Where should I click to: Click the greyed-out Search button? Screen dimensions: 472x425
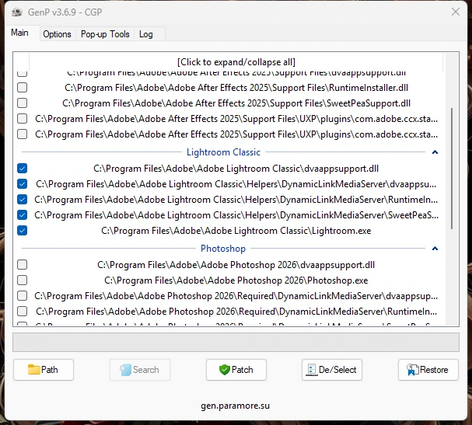(140, 370)
